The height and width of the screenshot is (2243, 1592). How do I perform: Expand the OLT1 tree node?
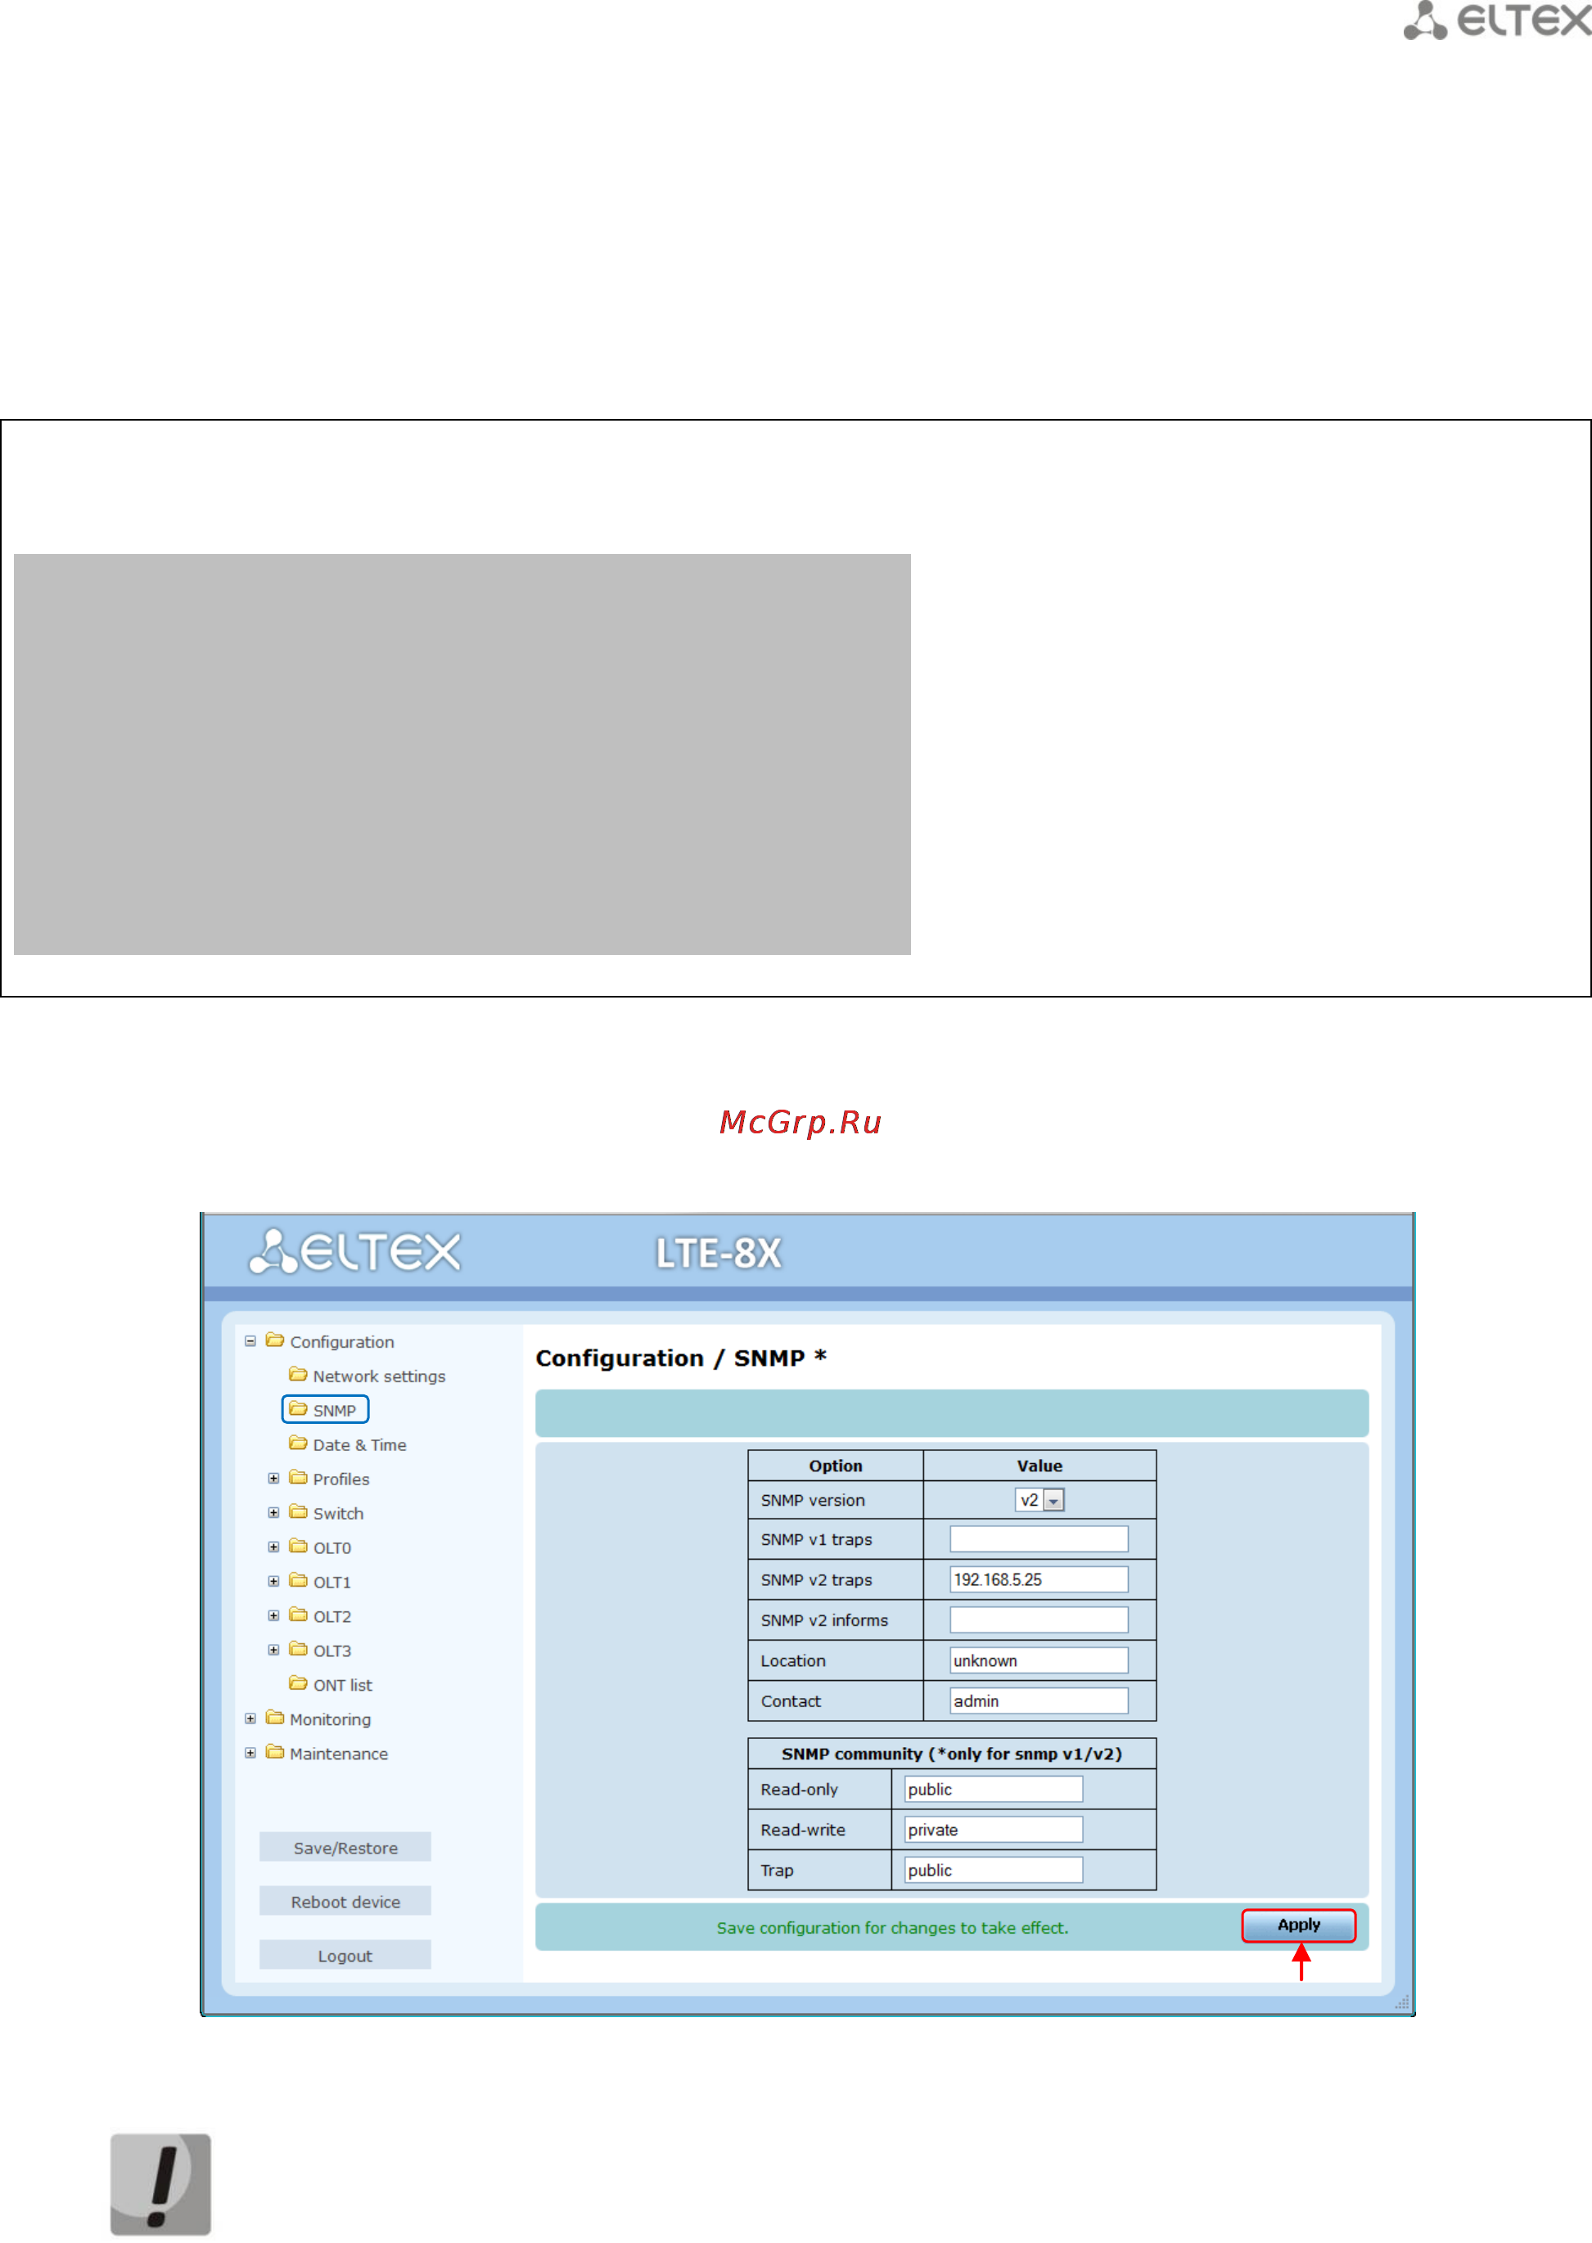273,1581
